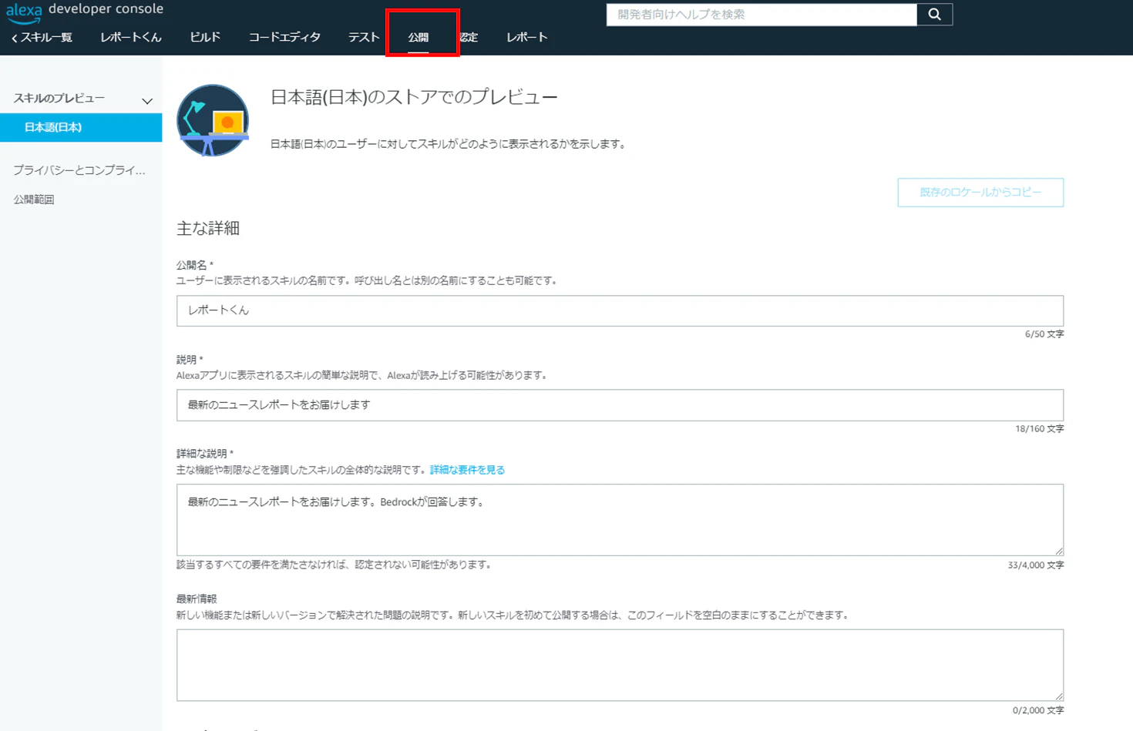Click the 18/160 文字 character counter
The height and width of the screenshot is (731, 1133).
pos(1040,429)
